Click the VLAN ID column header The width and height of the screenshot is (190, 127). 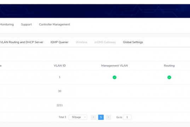tap(59, 66)
